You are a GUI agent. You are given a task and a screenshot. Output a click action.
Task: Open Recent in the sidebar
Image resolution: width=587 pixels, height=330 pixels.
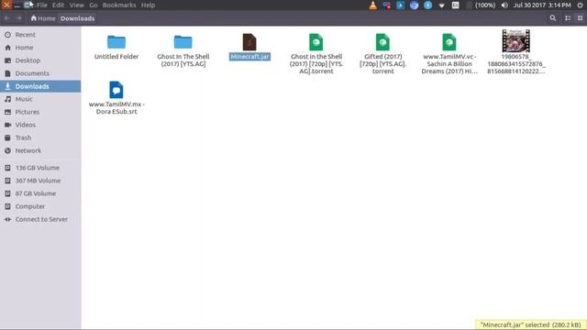(x=40, y=35)
